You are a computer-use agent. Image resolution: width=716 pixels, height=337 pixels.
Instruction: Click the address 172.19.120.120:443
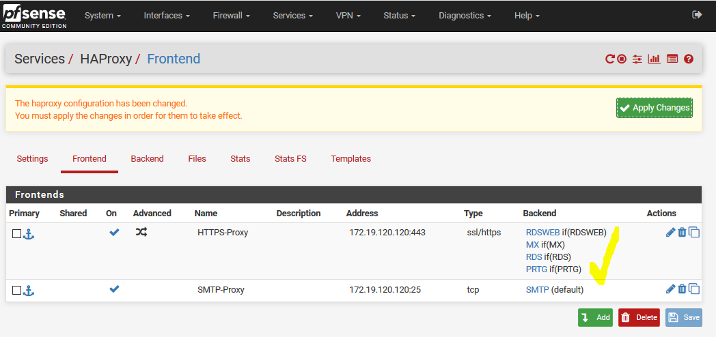pos(387,232)
